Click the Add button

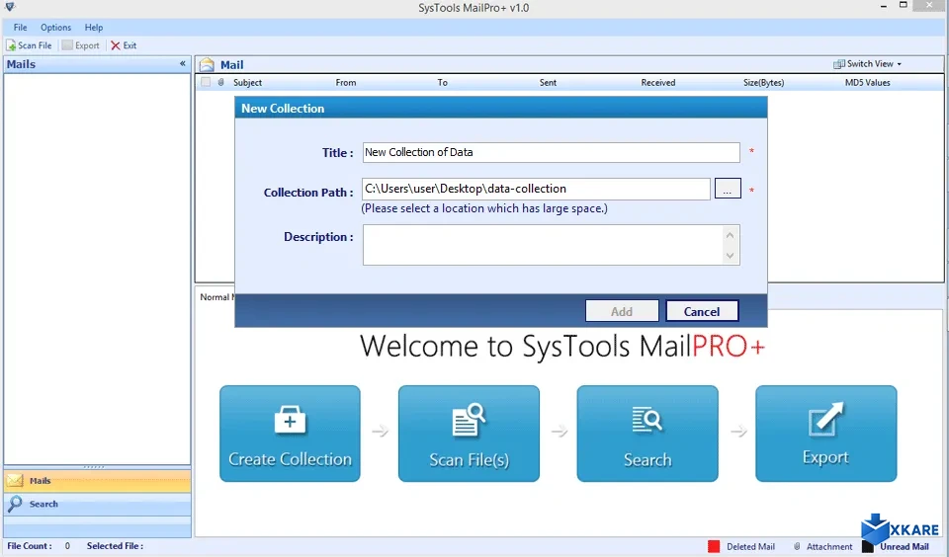[622, 311]
